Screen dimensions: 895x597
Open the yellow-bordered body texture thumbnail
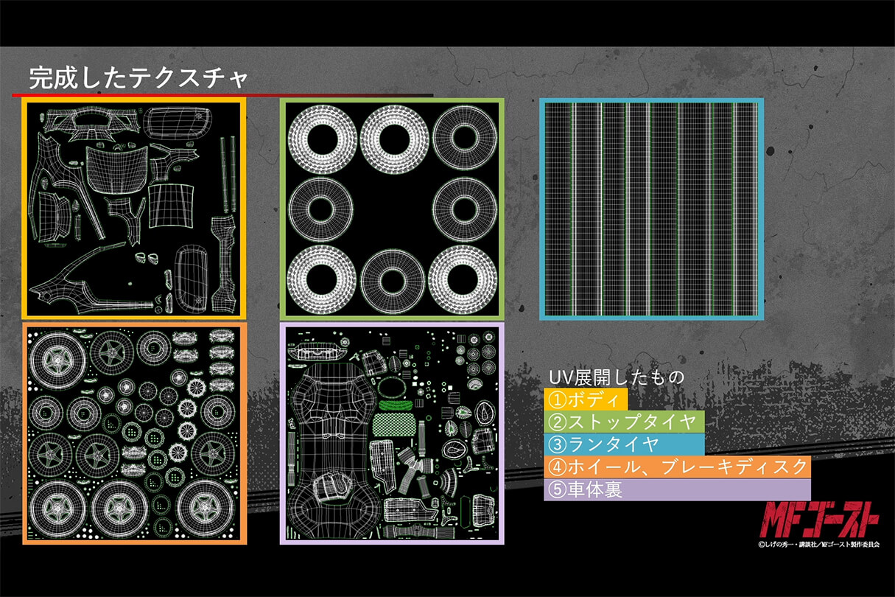pyautogui.click(x=136, y=210)
